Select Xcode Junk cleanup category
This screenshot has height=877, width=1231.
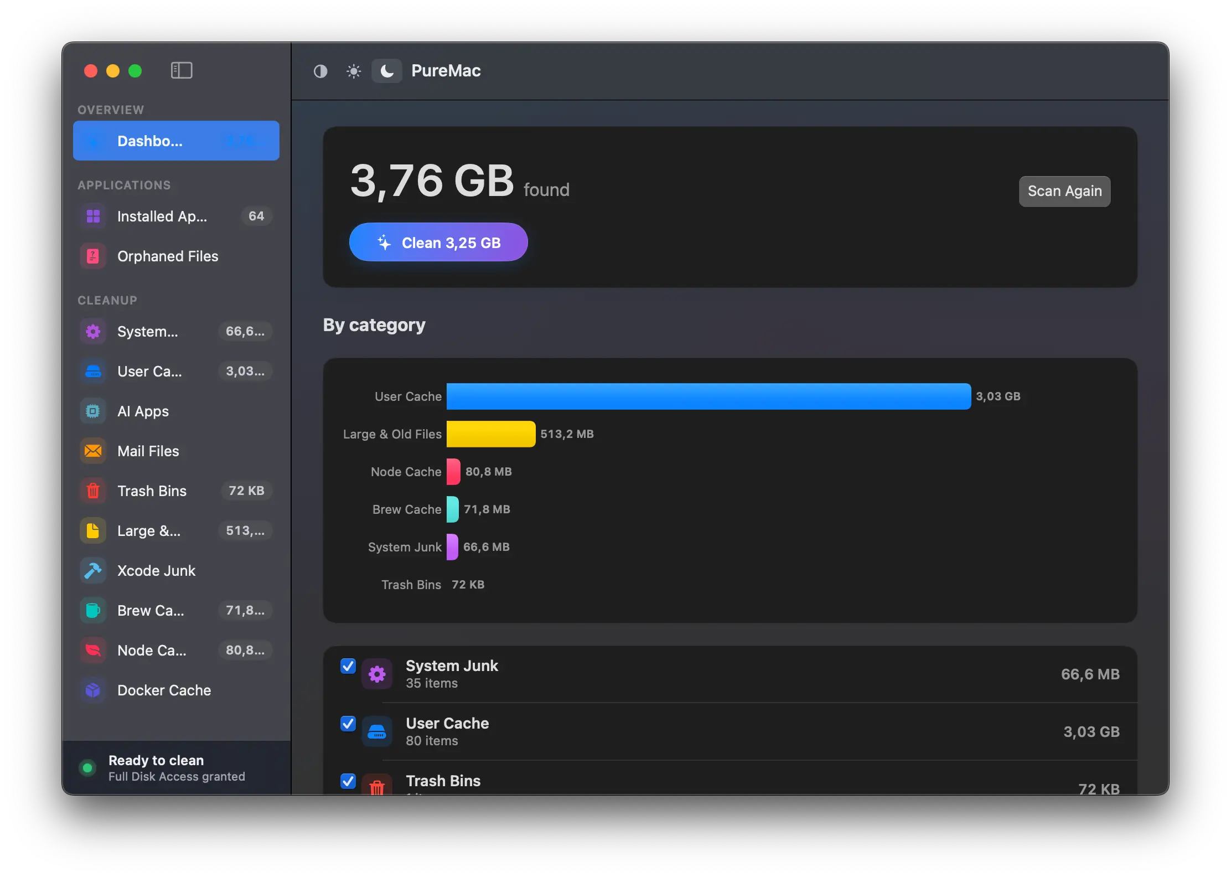pos(176,570)
